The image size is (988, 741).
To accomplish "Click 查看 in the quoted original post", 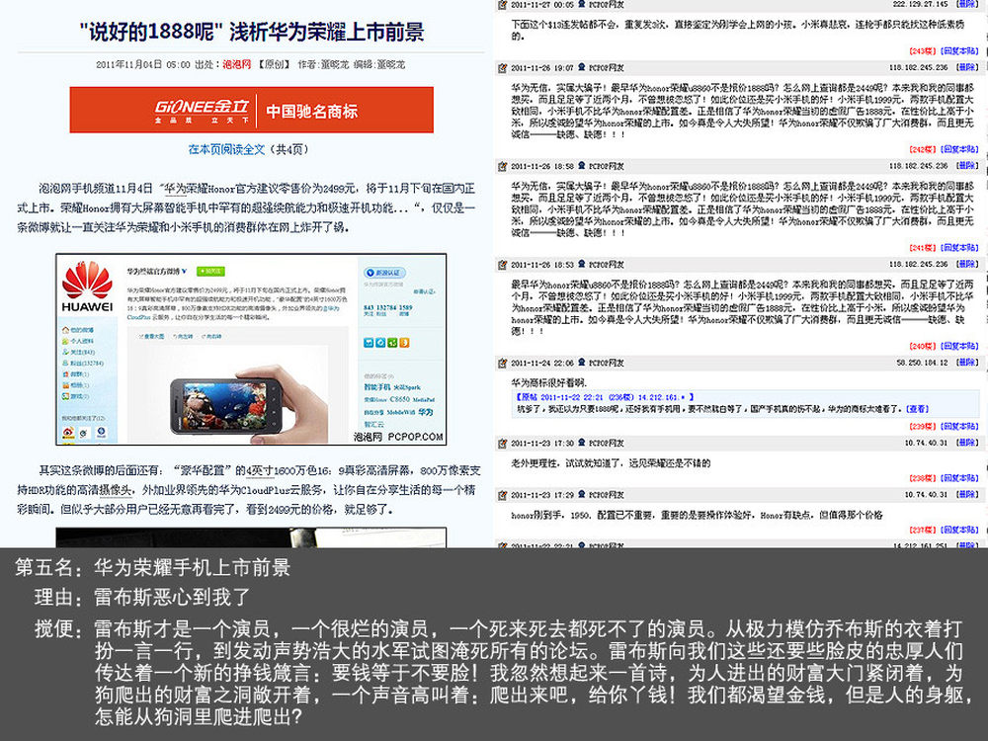I will [x=918, y=409].
